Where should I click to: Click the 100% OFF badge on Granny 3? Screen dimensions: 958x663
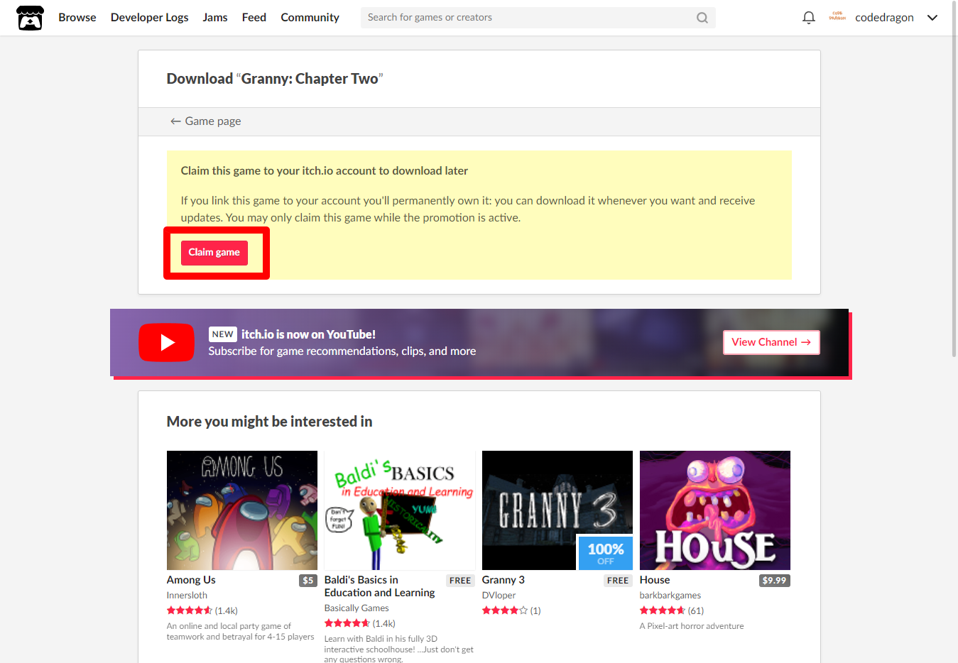pos(606,554)
